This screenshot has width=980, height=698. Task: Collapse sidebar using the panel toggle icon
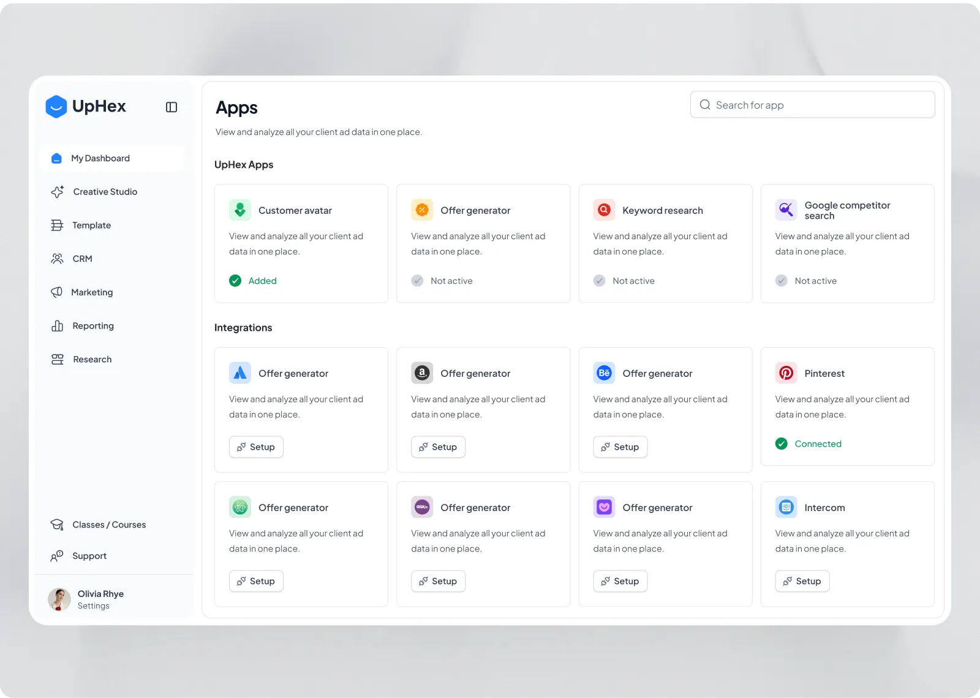(171, 107)
